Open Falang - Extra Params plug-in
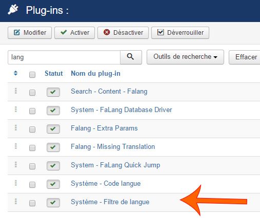260x218 pixels. (104, 128)
